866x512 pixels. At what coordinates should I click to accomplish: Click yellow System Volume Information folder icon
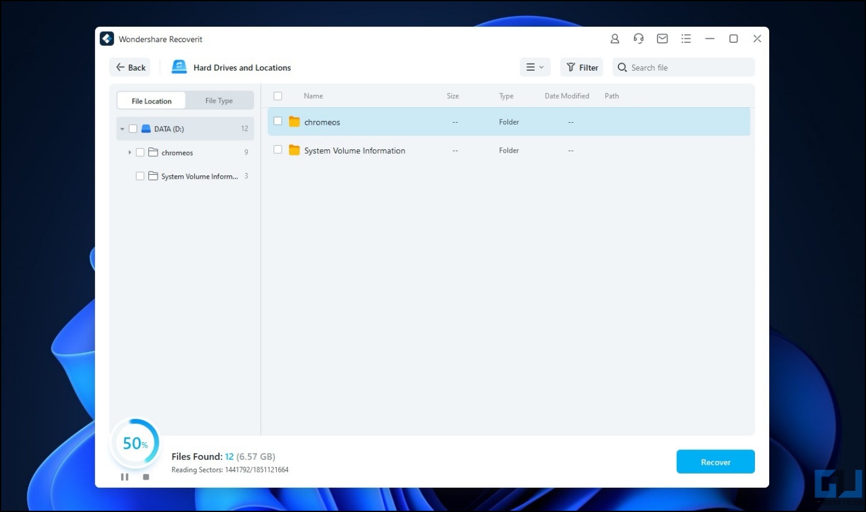(294, 151)
